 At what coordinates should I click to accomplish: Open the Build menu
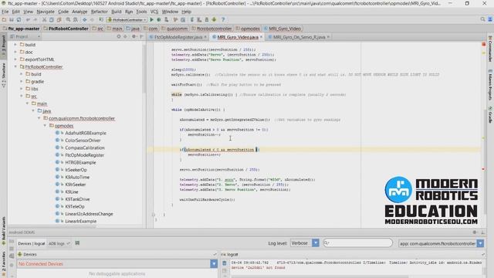pyautogui.click(x=117, y=12)
